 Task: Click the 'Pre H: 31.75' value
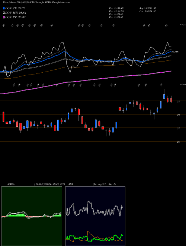tap(116, 11)
